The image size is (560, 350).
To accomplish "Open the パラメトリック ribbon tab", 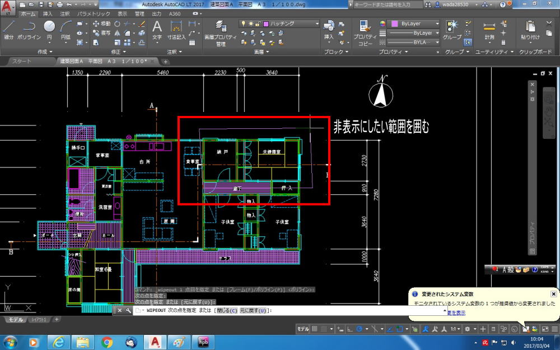I will [x=94, y=13].
